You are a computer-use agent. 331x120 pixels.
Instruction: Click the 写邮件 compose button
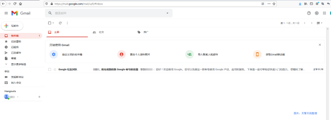coord(12,26)
